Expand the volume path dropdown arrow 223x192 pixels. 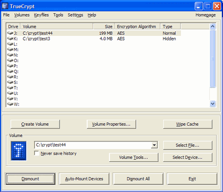click(154, 145)
